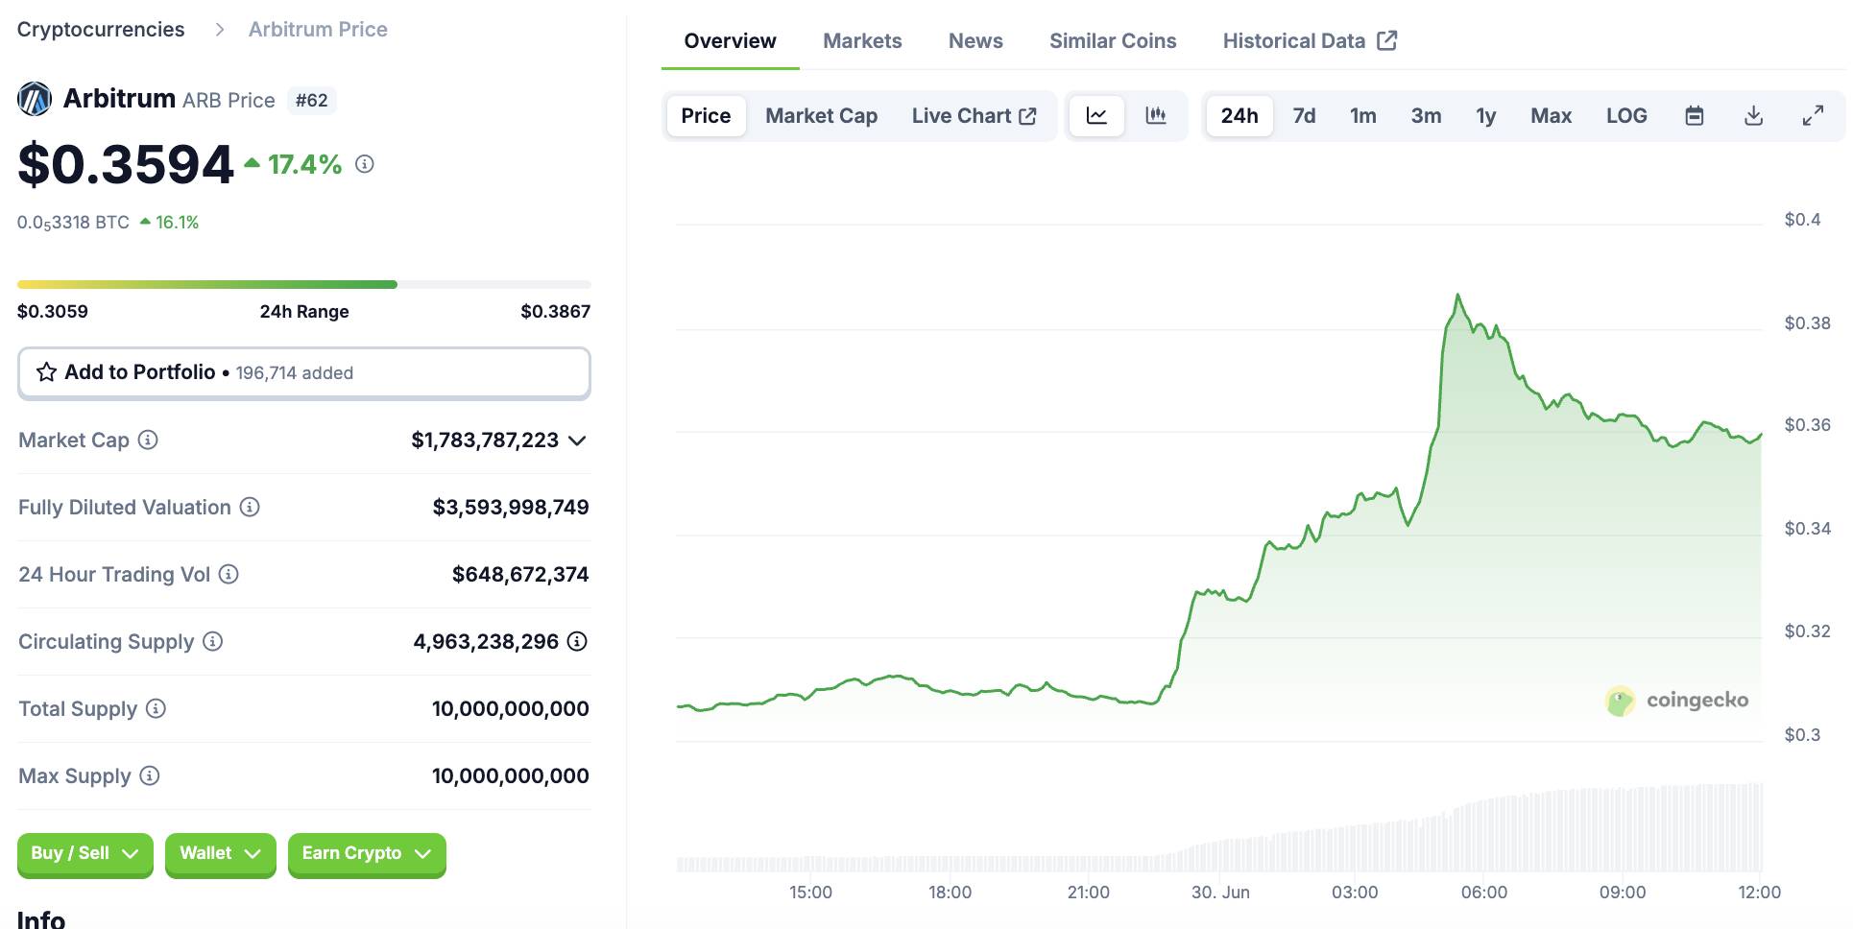
Task: Click the 06:00 time axis label
Action: (x=1483, y=893)
